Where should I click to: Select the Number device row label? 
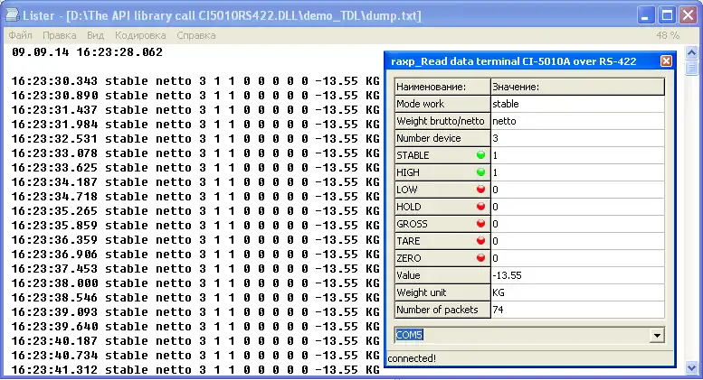442,138
